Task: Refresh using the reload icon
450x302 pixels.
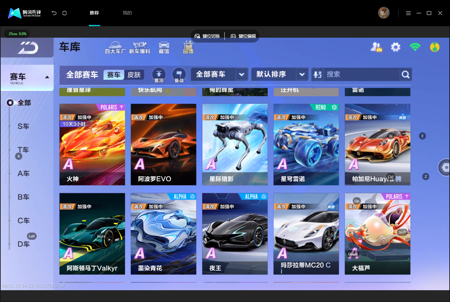Action: (x=65, y=13)
